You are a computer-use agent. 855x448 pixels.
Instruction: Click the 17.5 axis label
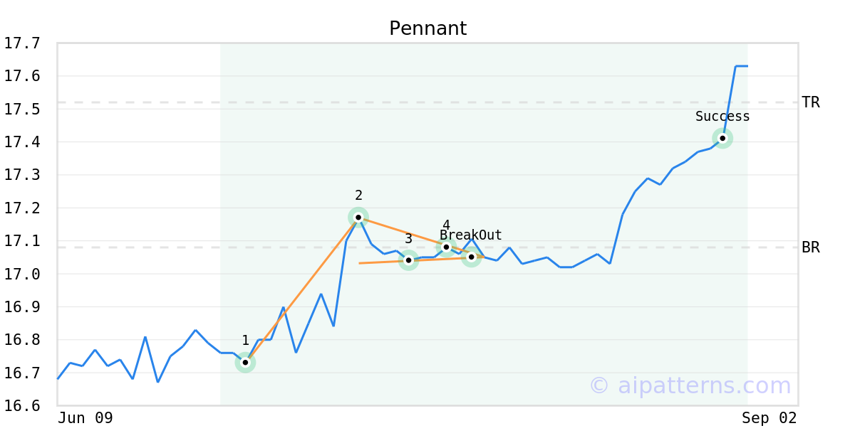point(22,110)
